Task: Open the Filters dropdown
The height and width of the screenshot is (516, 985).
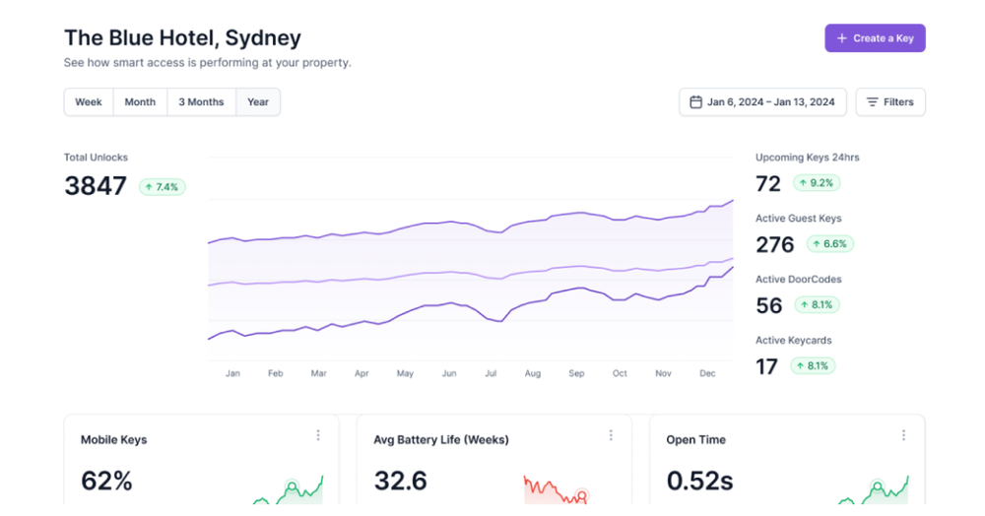Action: click(889, 102)
